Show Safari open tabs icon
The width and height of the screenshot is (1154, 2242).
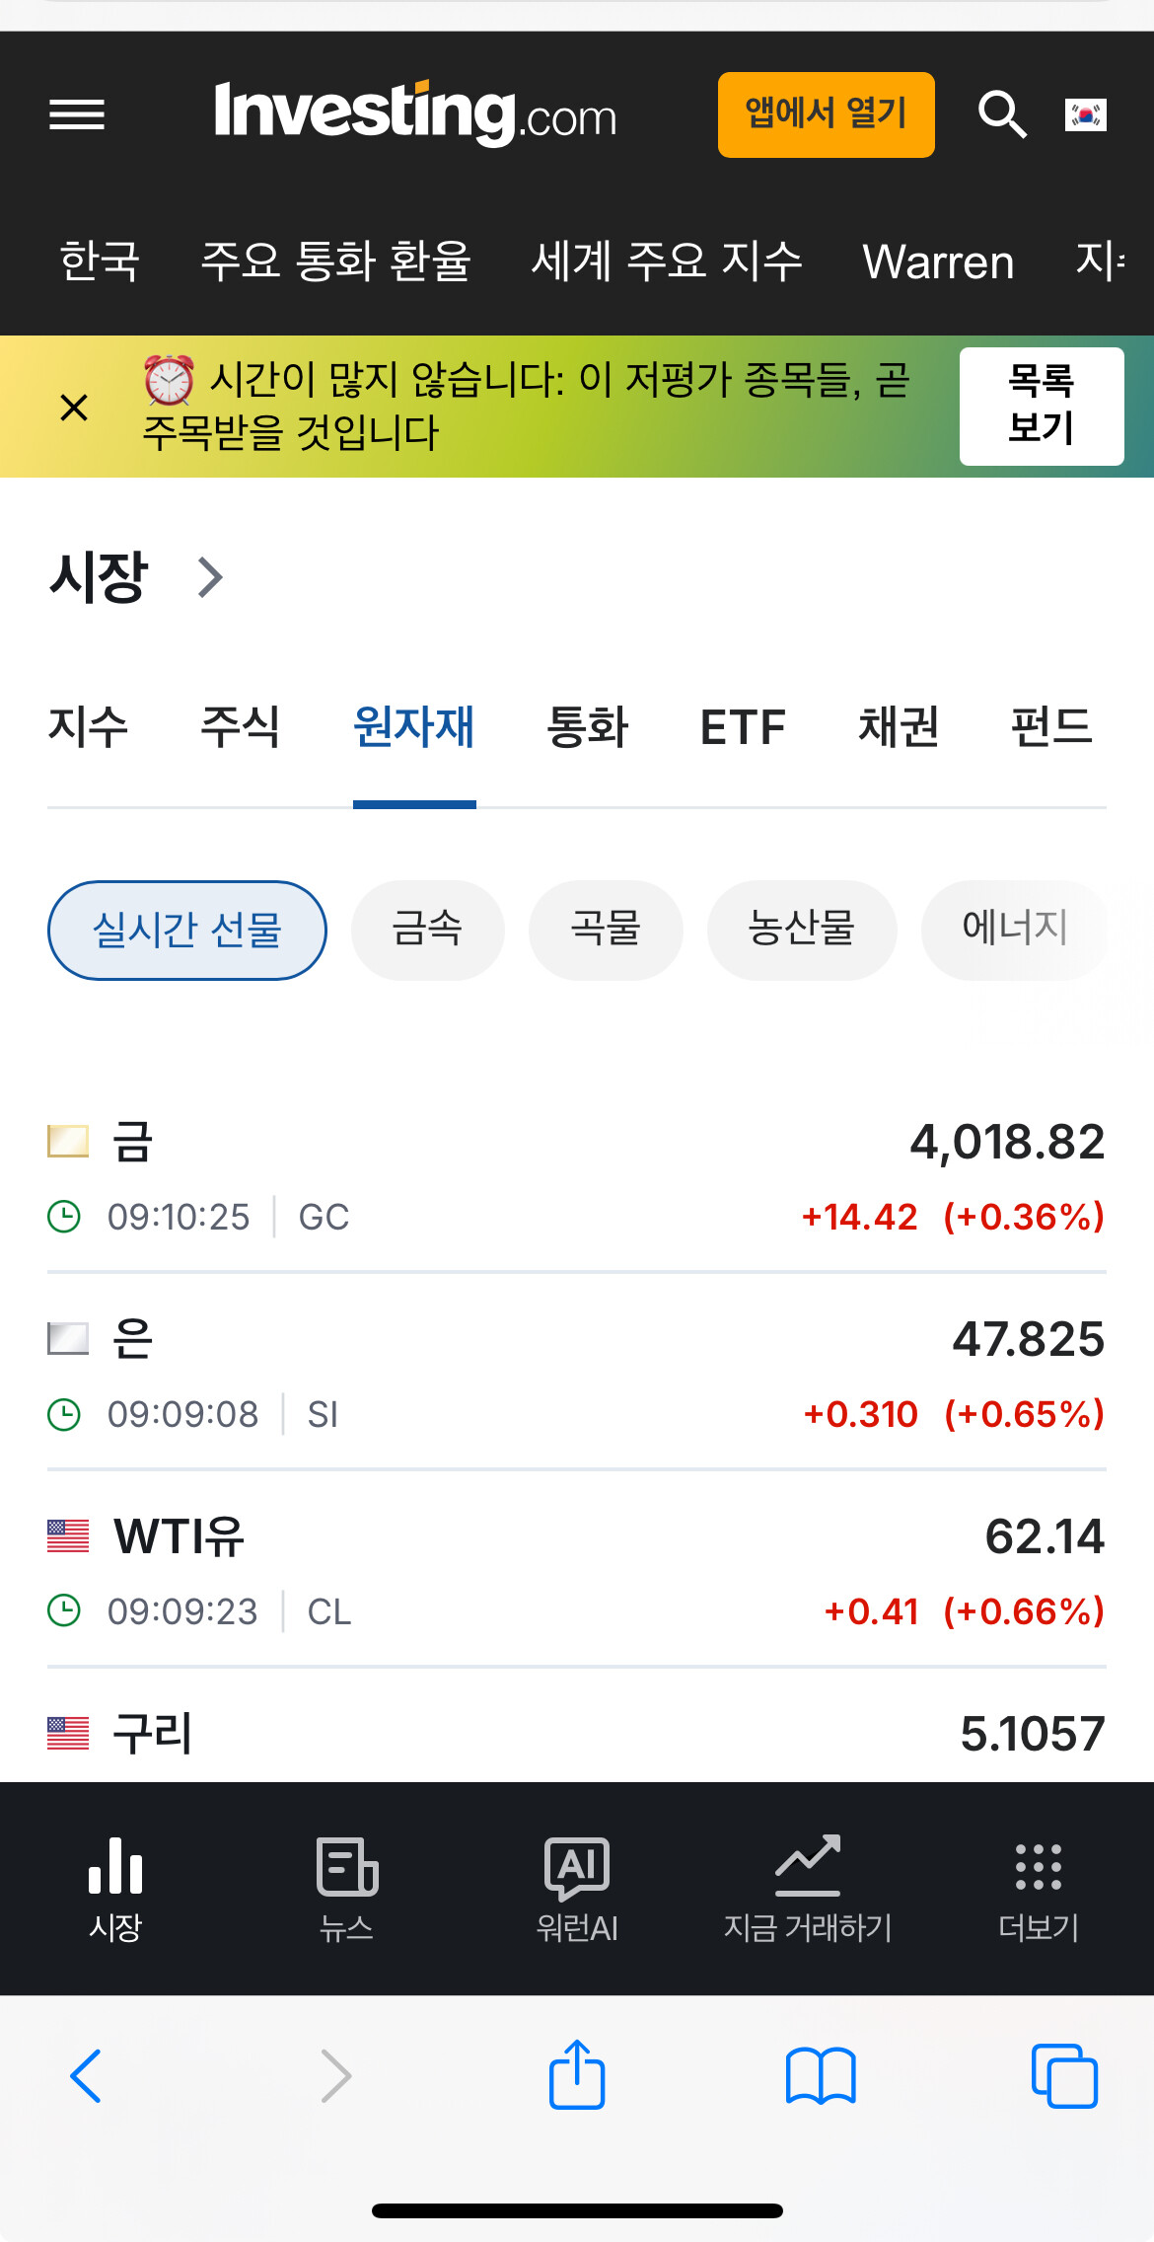1064,2075
